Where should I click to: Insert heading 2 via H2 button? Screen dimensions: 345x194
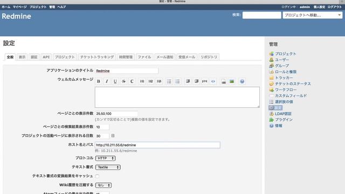(150, 81)
